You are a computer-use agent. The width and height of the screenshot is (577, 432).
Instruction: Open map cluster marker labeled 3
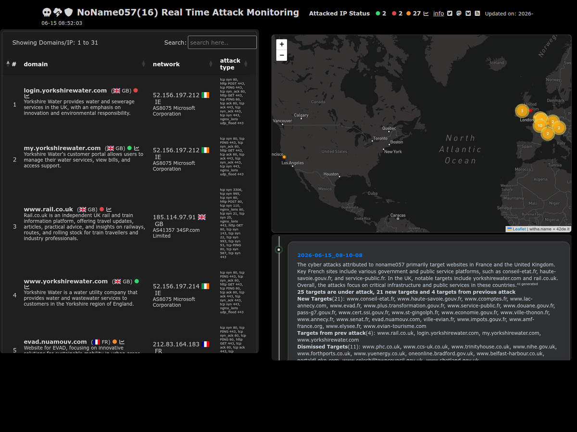click(522, 111)
